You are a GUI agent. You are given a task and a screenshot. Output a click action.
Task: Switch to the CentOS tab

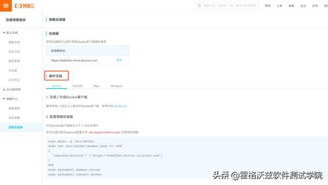pos(77,86)
